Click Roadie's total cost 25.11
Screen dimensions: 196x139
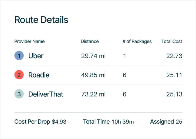click(x=174, y=75)
